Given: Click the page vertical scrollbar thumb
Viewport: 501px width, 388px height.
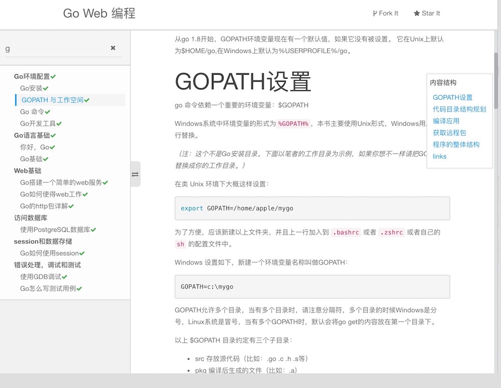Looking at the screenshot, I should click(496, 80).
